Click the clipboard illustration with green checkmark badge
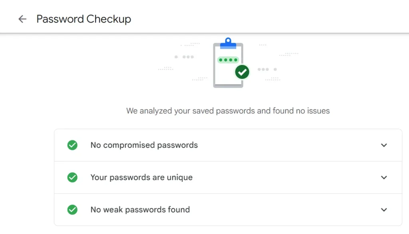409x234 pixels. tap(228, 64)
